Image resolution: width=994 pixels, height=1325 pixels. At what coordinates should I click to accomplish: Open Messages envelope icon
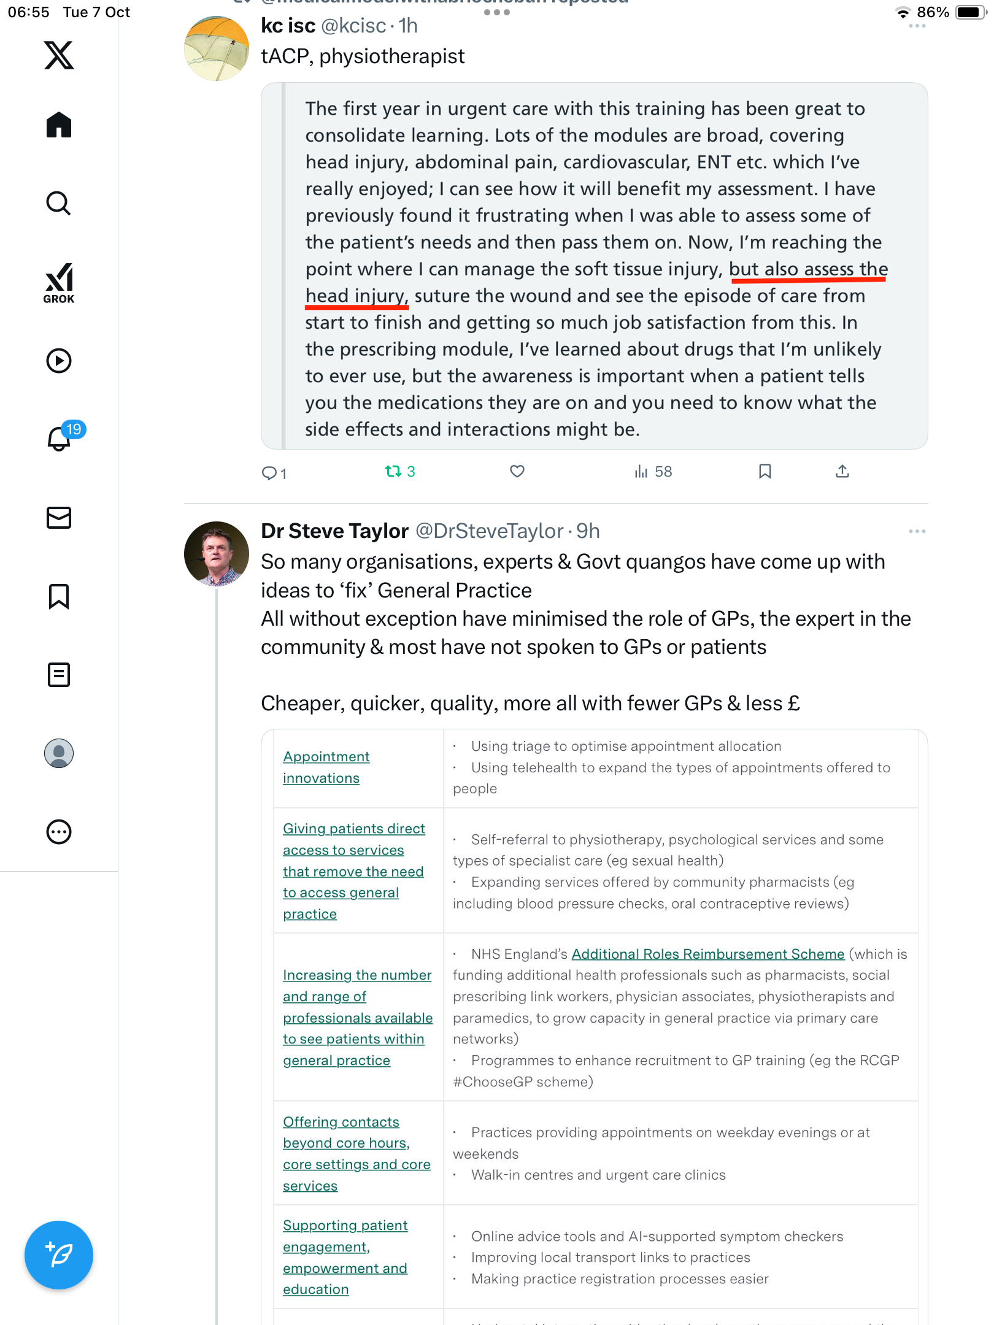[59, 518]
